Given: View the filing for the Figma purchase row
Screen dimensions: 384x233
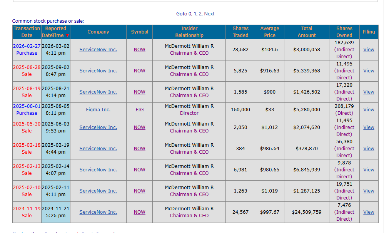Looking at the screenshot, I should coord(368,109).
